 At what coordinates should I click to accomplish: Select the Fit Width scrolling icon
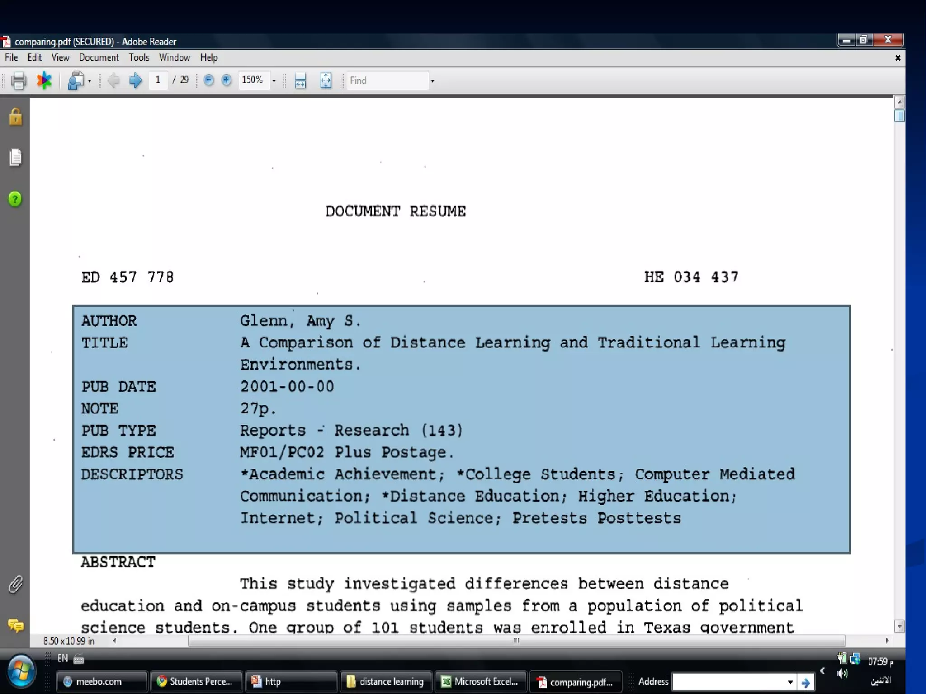[300, 81]
